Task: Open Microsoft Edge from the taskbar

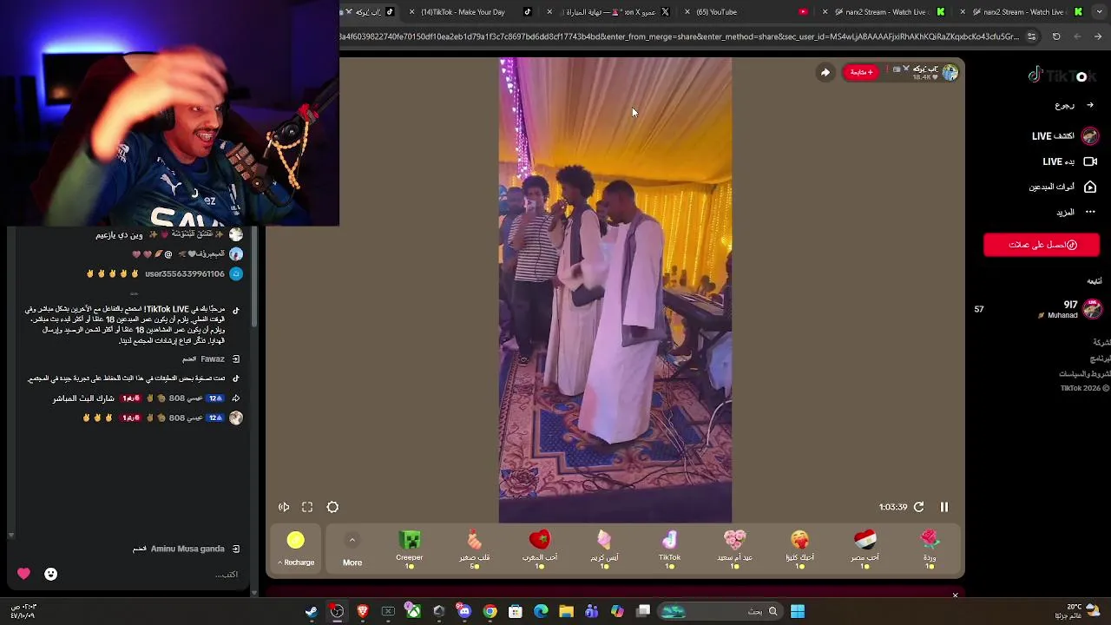Action: [x=541, y=612]
